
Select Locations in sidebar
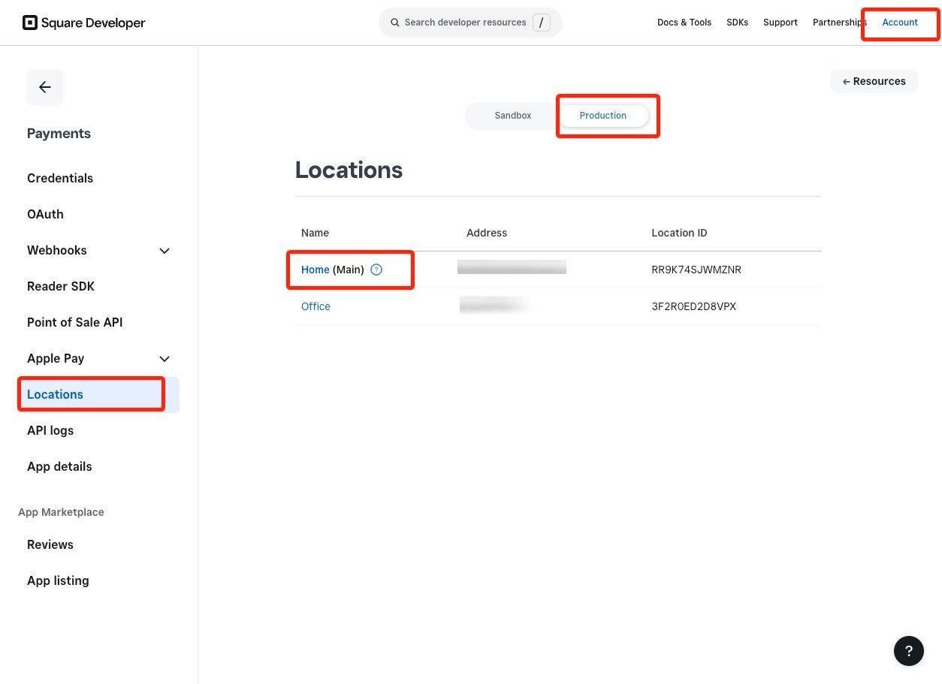99,394
